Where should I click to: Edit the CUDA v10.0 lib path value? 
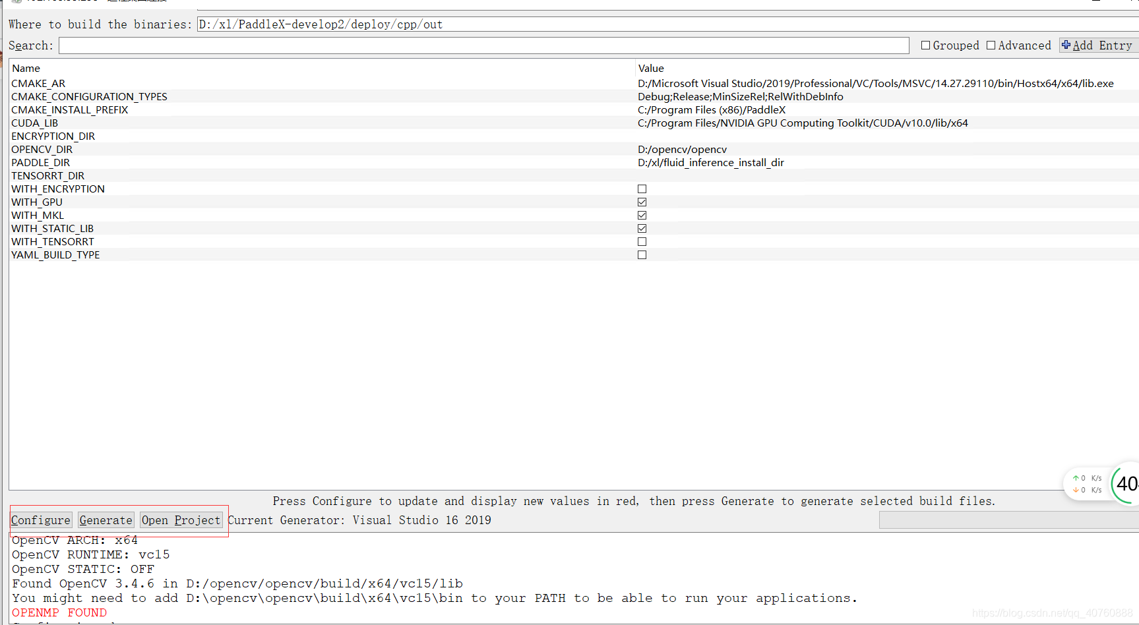(x=803, y=123)
